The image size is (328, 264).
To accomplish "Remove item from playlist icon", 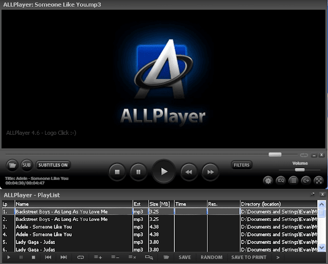I will (115, 257).
